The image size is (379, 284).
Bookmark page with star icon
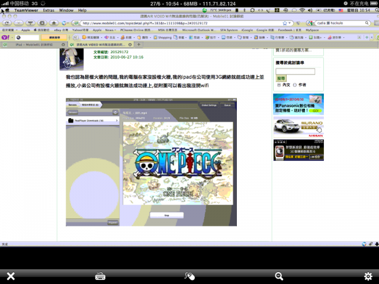[x=285, y=23]
